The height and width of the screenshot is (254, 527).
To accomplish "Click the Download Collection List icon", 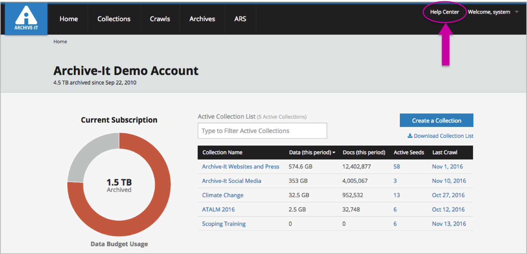I will pyautogui.click(x=410, y=136).
